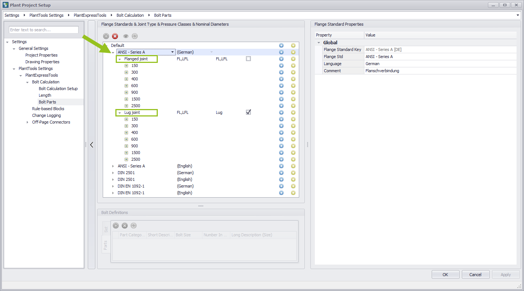Click the blue plus icon in the Lug joint row
Viewport: 524px width, 291px height.
281,112
